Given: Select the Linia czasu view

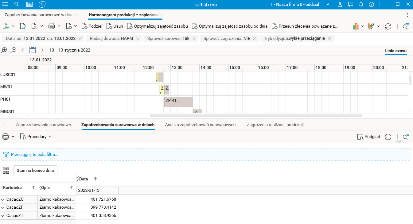Looking at the screenshot, I should (396, 51).
